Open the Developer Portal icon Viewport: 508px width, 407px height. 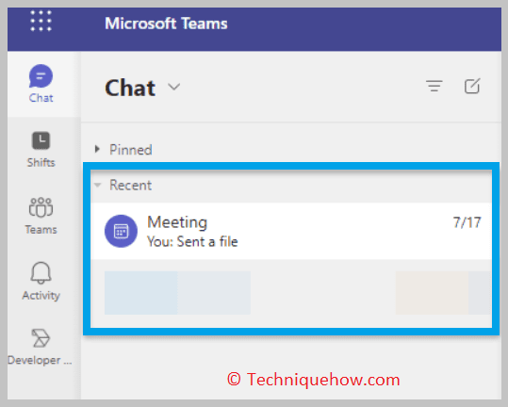click(x=41, y=338)
